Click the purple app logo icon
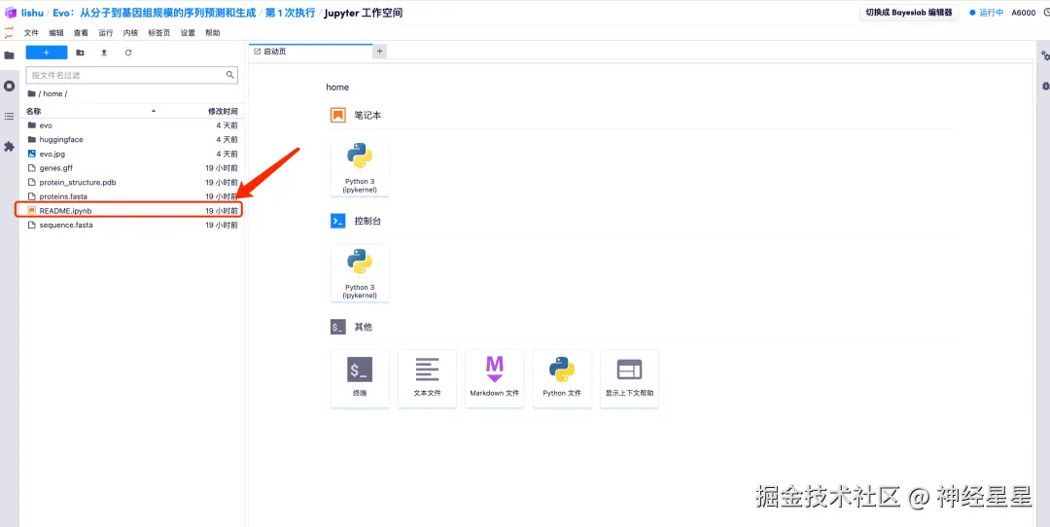The height and width of the screenshot is (527, 1050). [10, 13]
